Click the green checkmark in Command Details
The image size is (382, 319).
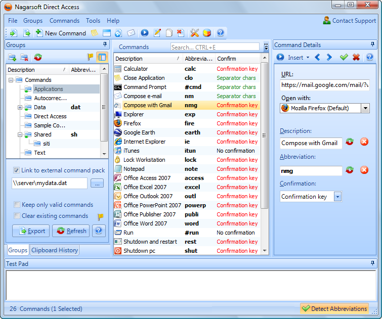[x=344, y=58]
